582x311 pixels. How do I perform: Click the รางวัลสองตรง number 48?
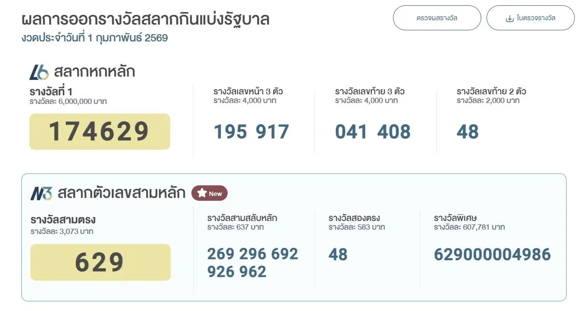pyautogui.click(x=338, y=254)
